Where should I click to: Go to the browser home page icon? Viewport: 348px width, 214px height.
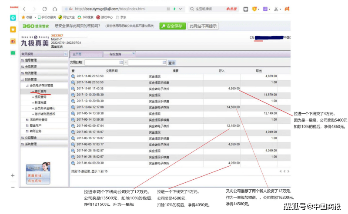55,9
